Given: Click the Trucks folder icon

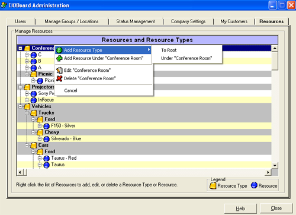Looking at the screenshot, I should point(34,113).
